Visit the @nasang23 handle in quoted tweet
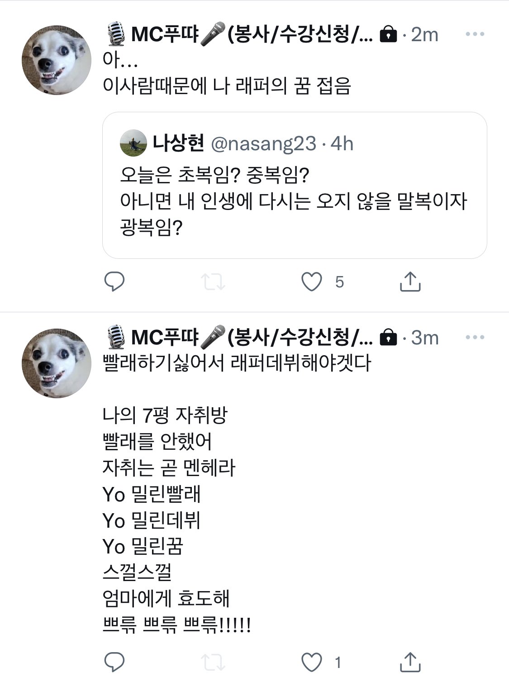The image size is (509, 687). [x=264, y=144]
